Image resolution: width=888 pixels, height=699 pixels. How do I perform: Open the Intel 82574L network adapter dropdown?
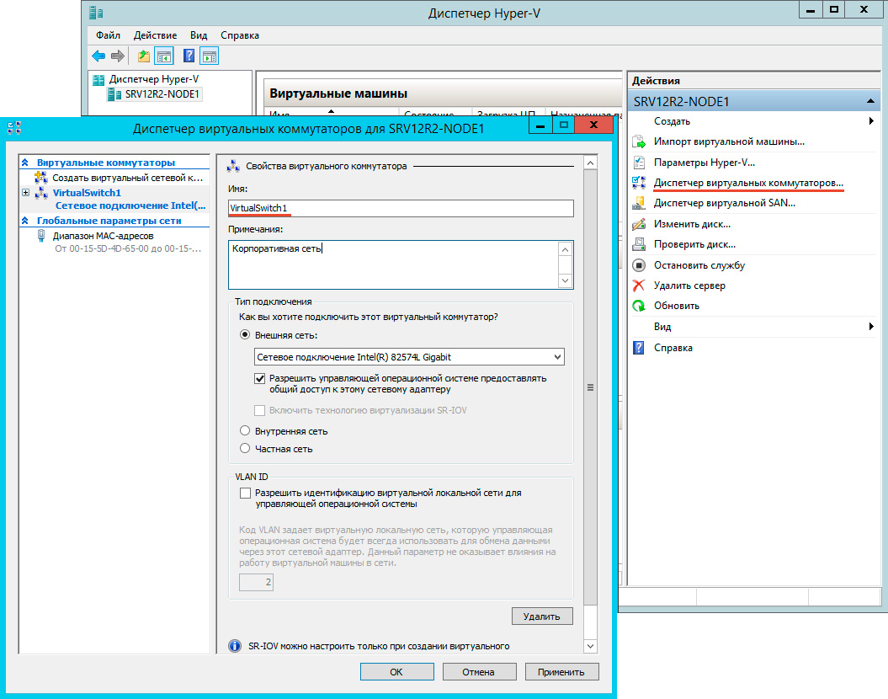[556, 357]
